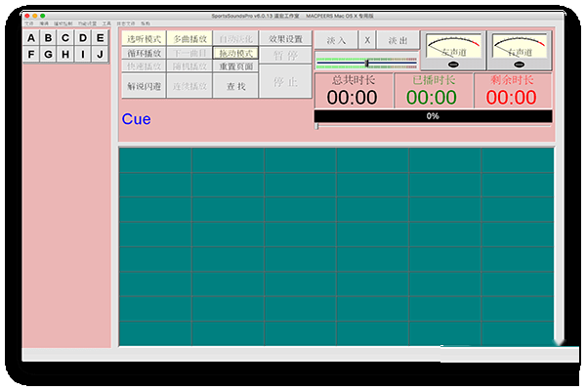Viewport: 586px width, 391px height.
Task: Click the X button between fade controls
Action: [x=367, y=40]
